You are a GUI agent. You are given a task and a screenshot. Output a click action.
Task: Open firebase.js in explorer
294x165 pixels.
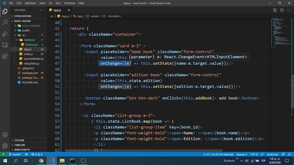[28, 44]
